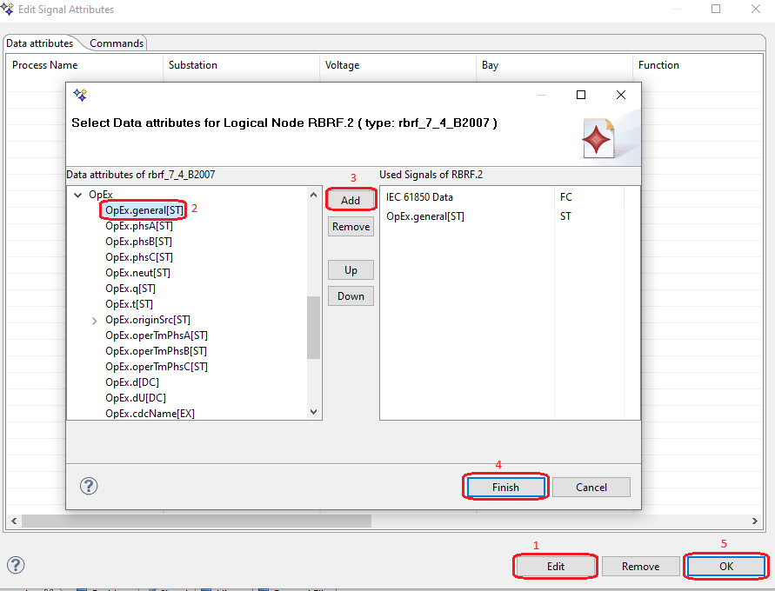Click the help icon at bottom-left of outer window
The height and width of the screenshot is (591, 775).
click(16, 565)
